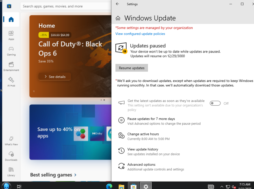Image resolution: width=254 pixels, height=189 pixels.
Task: Show hidden system tray icons
Action: pyautogui.click(x=222, y=187)
